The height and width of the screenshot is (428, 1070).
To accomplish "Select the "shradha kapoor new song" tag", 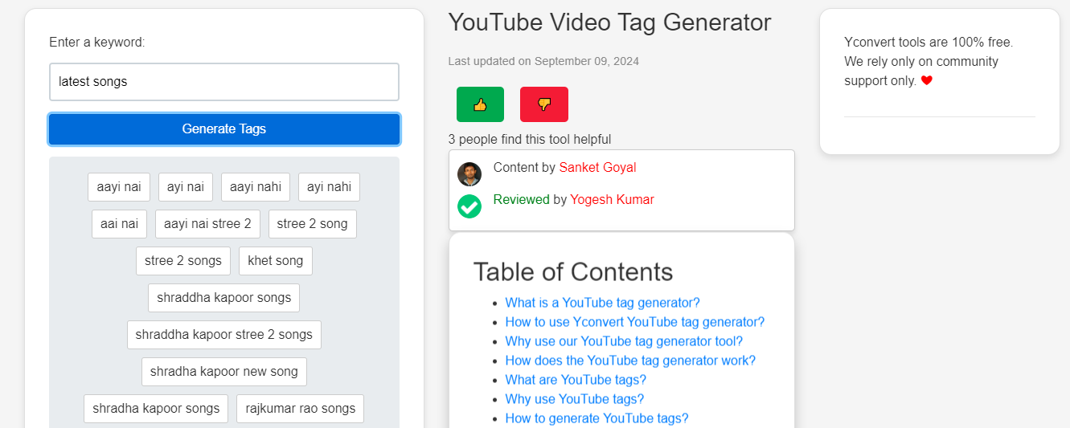I will pyautogui.click(x=224, y=372).
